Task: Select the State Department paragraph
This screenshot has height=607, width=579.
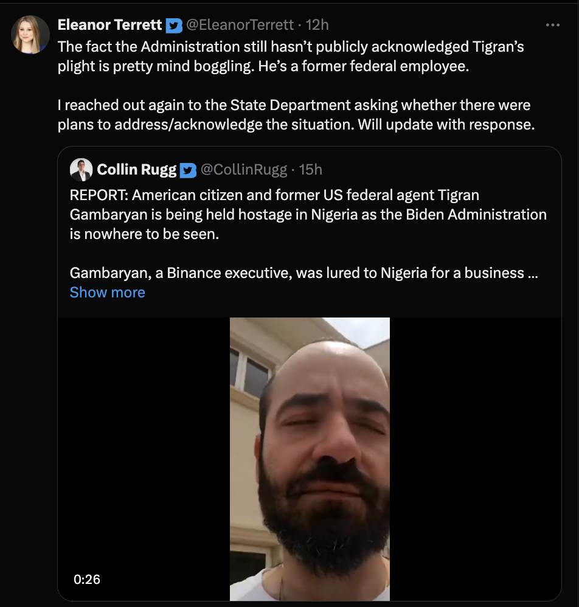Action: pos(294,115)
